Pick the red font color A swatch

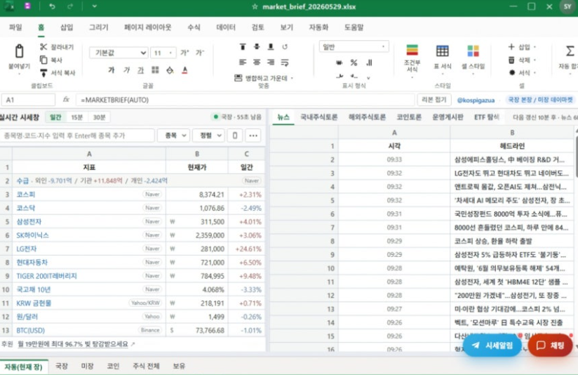[184, 70]
